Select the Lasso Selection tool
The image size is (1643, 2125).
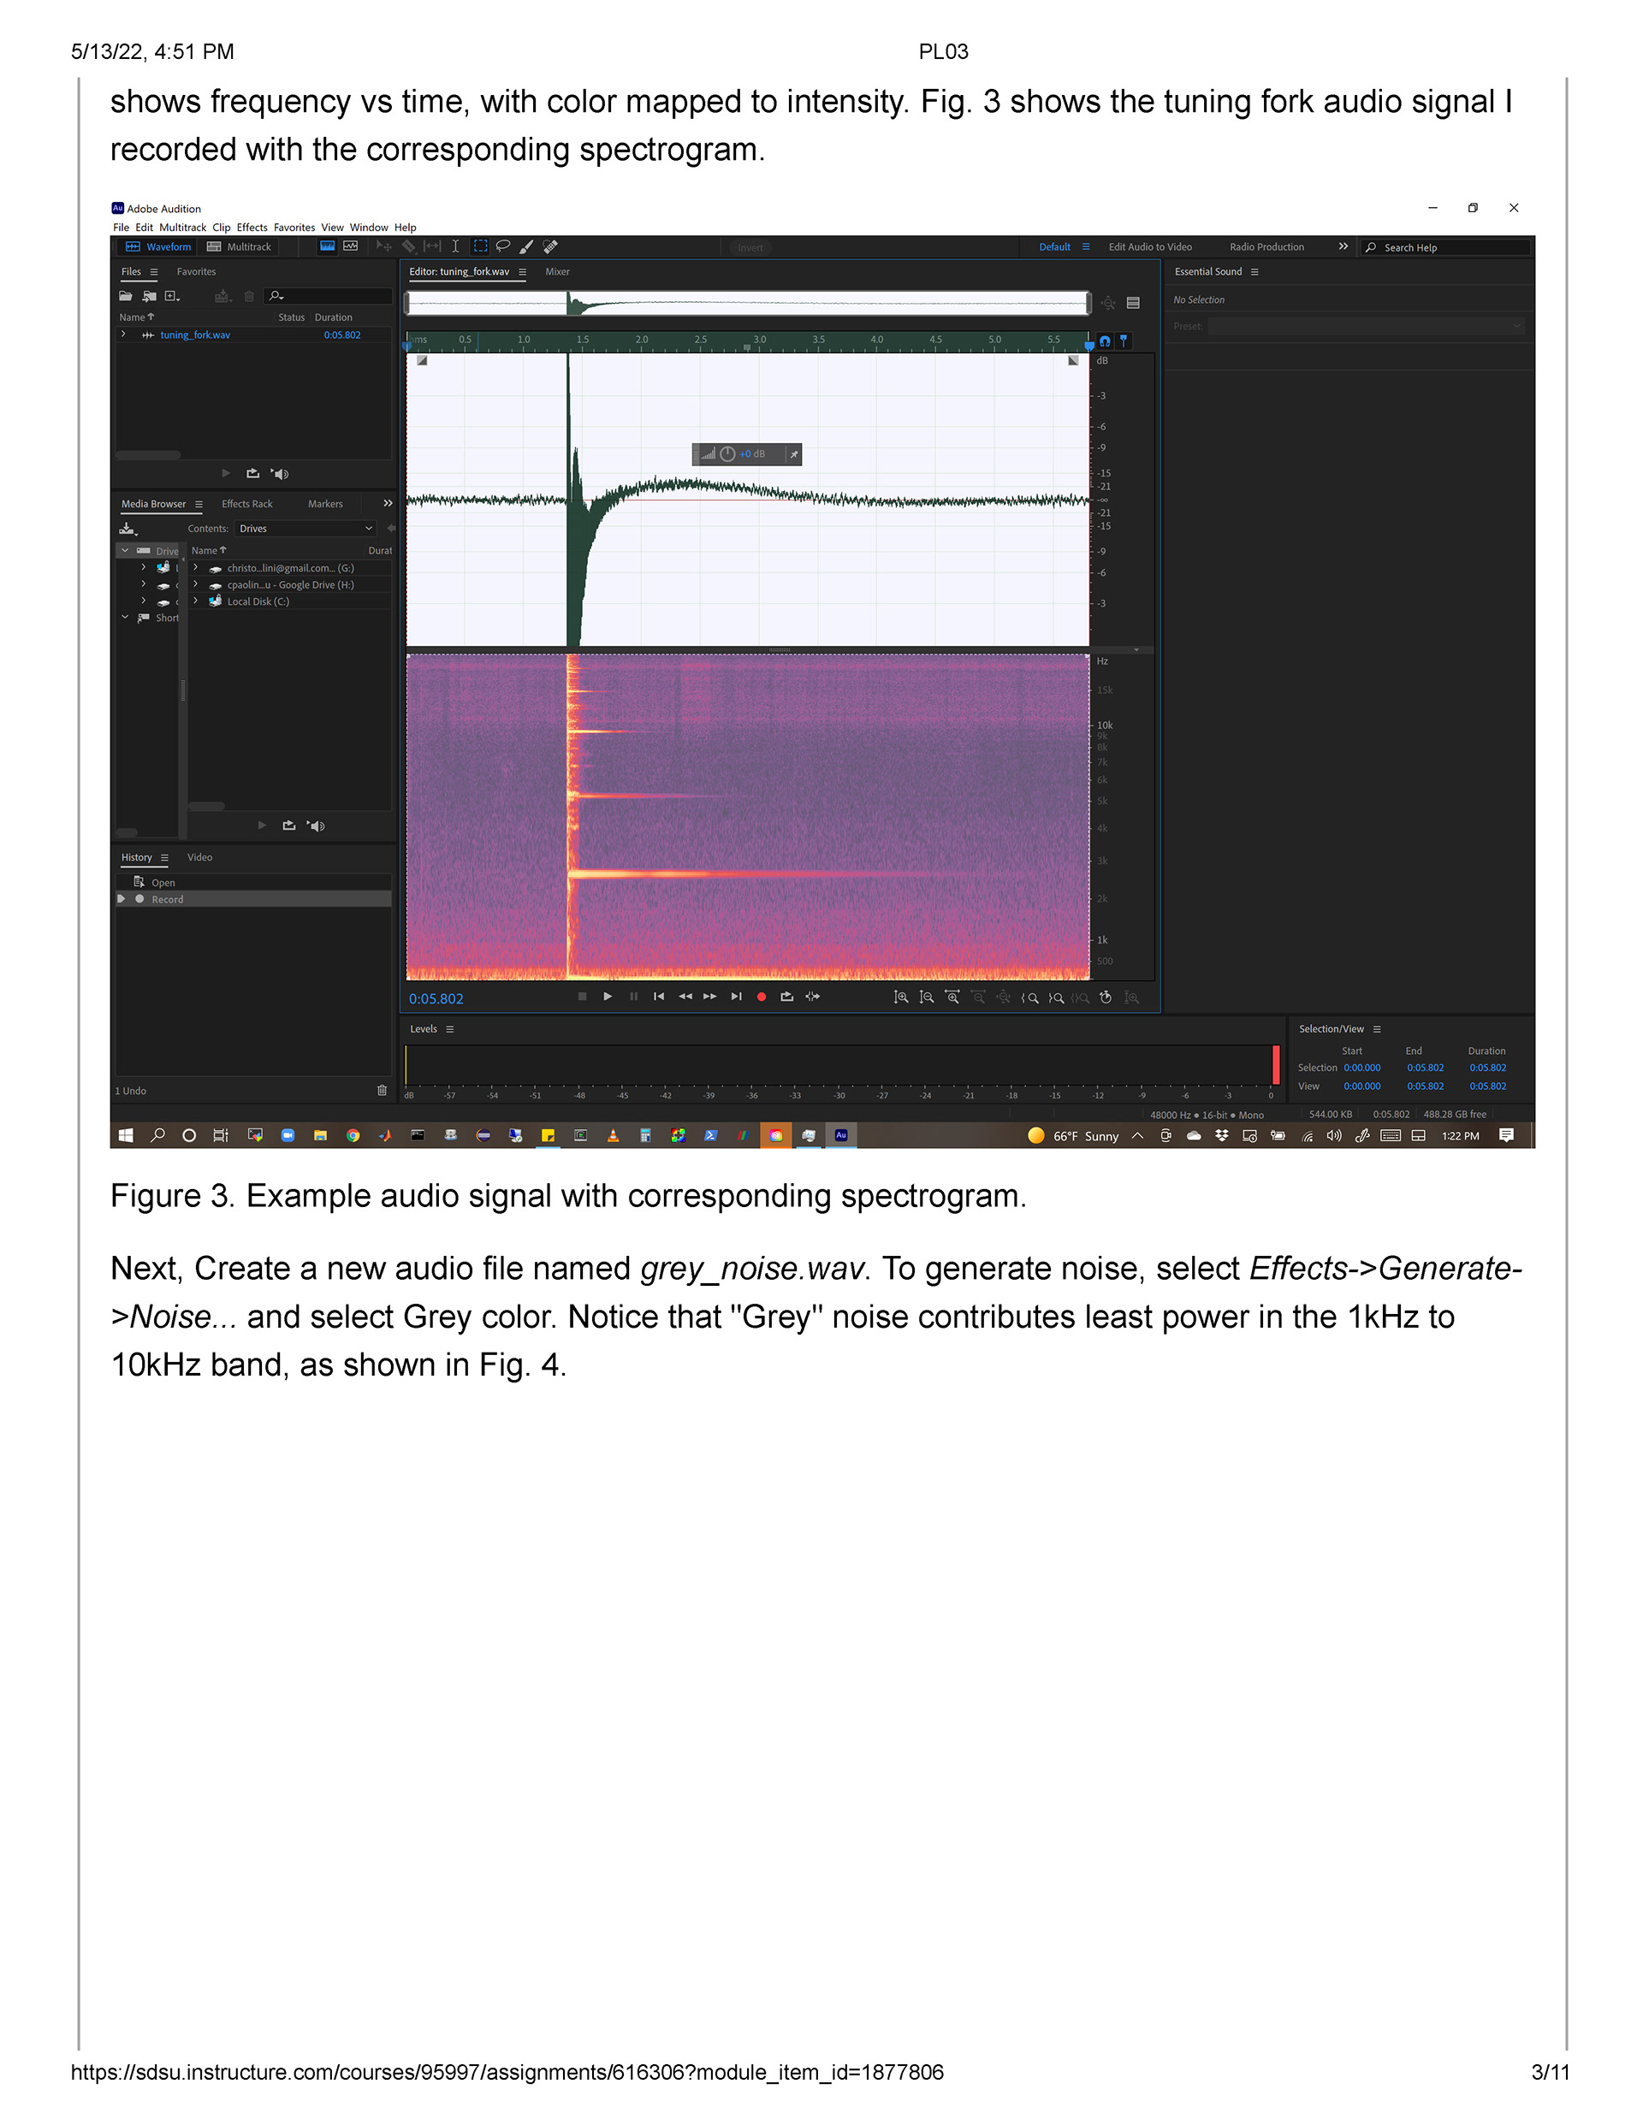pos(503,246)
